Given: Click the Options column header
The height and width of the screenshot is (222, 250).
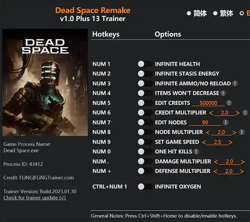Looking at the screenshot, I should 168,34.
